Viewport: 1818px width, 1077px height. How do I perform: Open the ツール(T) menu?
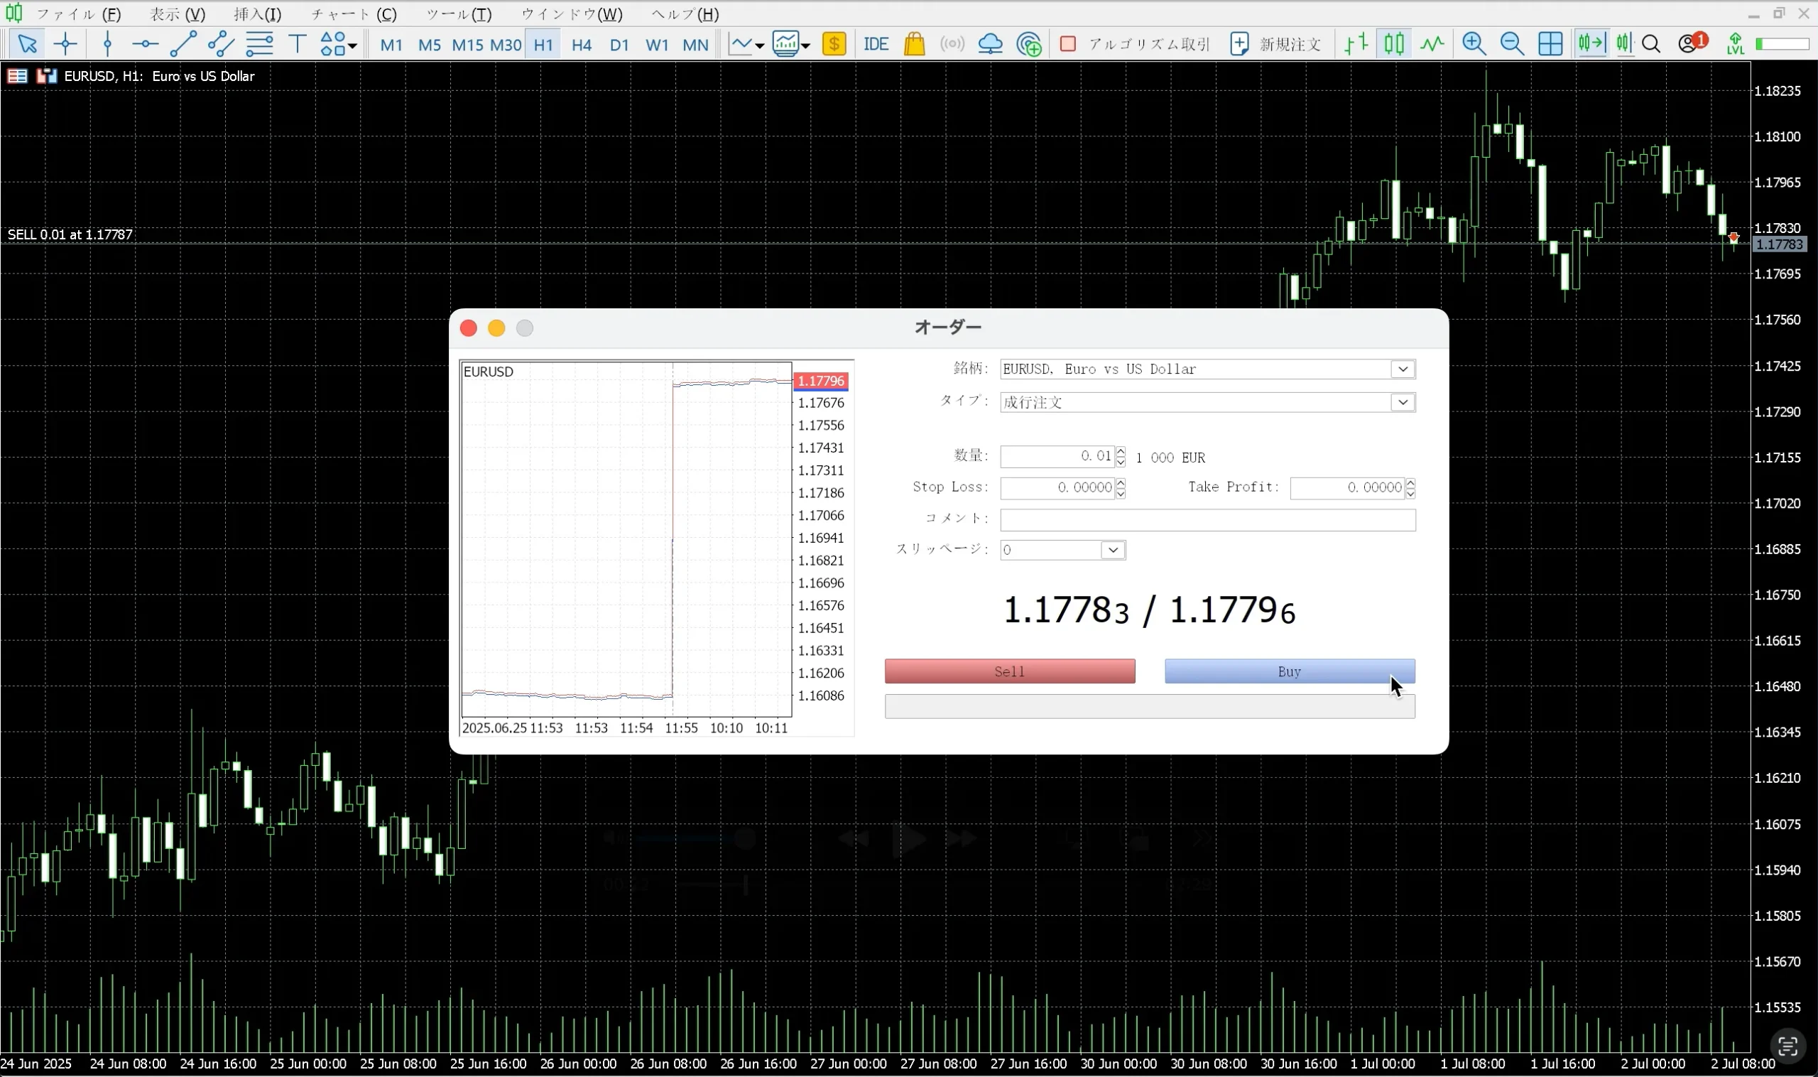(459, 14)
